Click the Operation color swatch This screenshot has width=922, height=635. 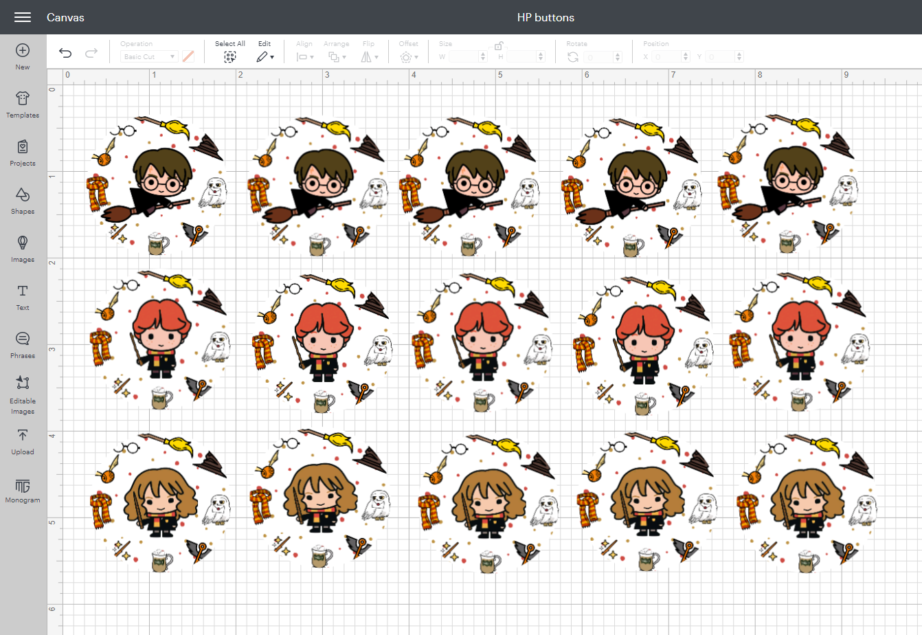click(188, 57)
